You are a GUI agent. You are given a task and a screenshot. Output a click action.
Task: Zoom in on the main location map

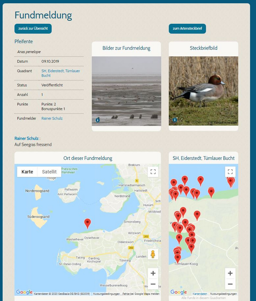[x=153, y=273]
